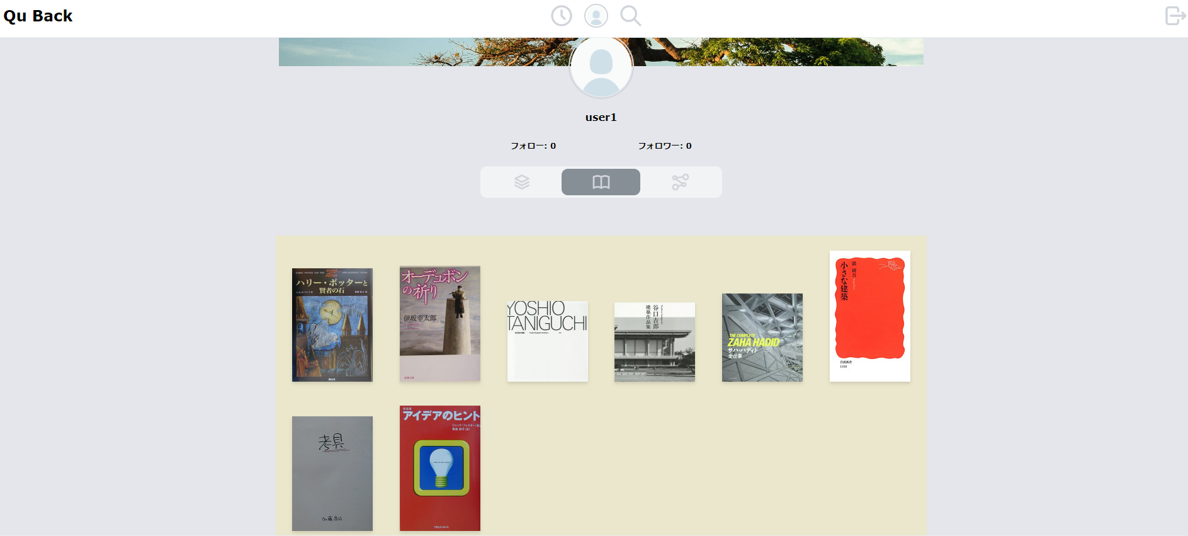
Task: Open the profile icon in header
Action: pos(596,16)
